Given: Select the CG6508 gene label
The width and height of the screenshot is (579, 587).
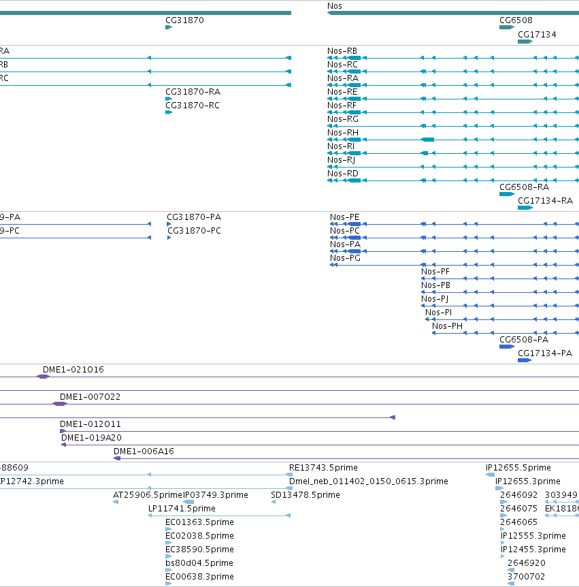Looking at the screenshot, I should (516, 20).
